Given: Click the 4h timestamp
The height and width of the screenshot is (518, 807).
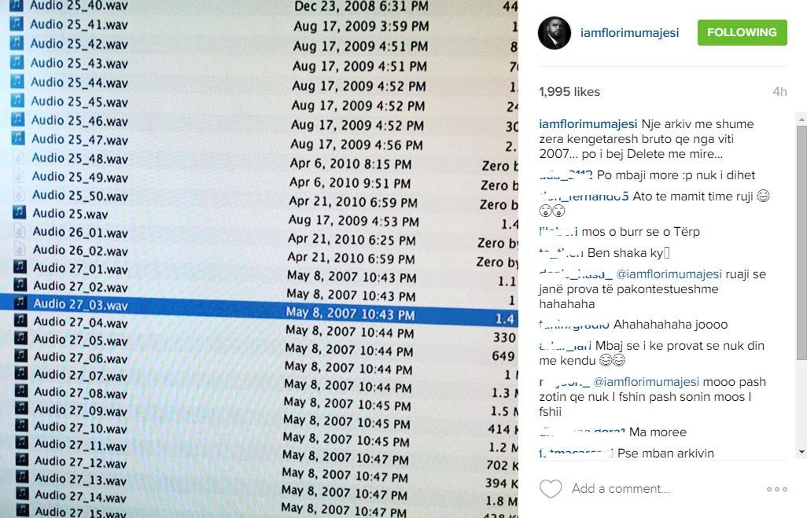Looking at the screenshot, I should click(779, 92).
